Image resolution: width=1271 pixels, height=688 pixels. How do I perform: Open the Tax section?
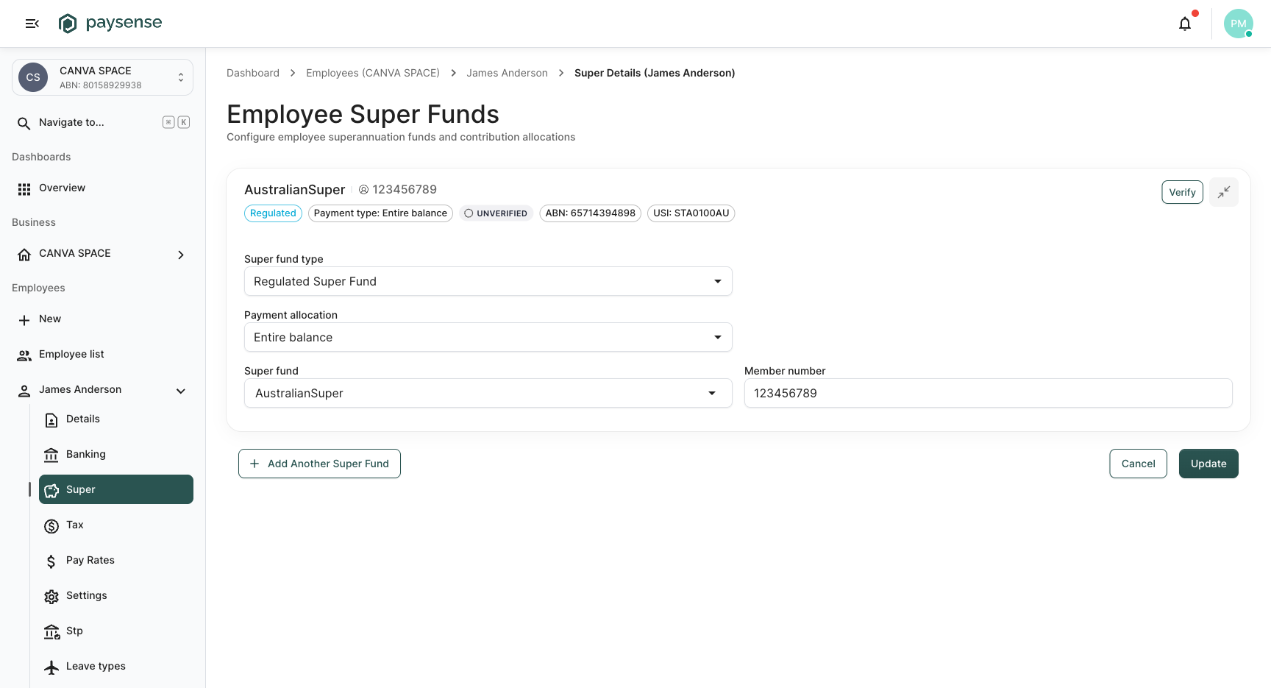[116, 525]
